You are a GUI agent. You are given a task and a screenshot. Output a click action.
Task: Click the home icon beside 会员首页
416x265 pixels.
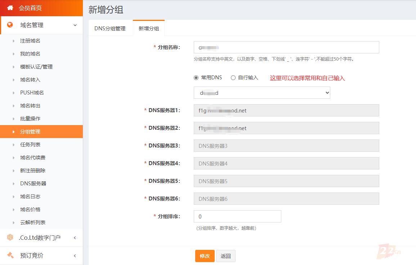click(x=10, y=8)
